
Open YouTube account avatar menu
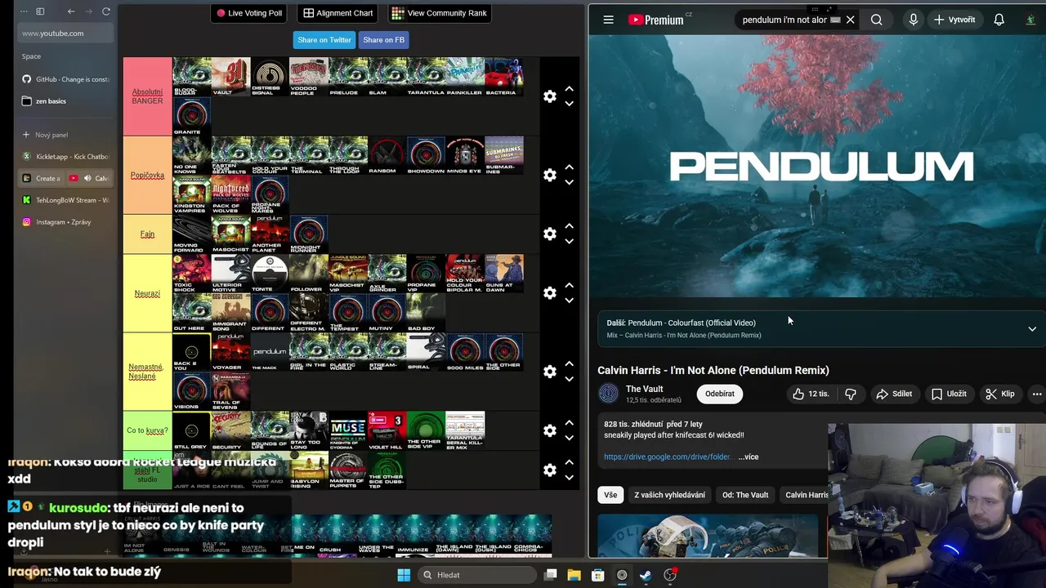pyautogui.click(x=1031, y=20)
